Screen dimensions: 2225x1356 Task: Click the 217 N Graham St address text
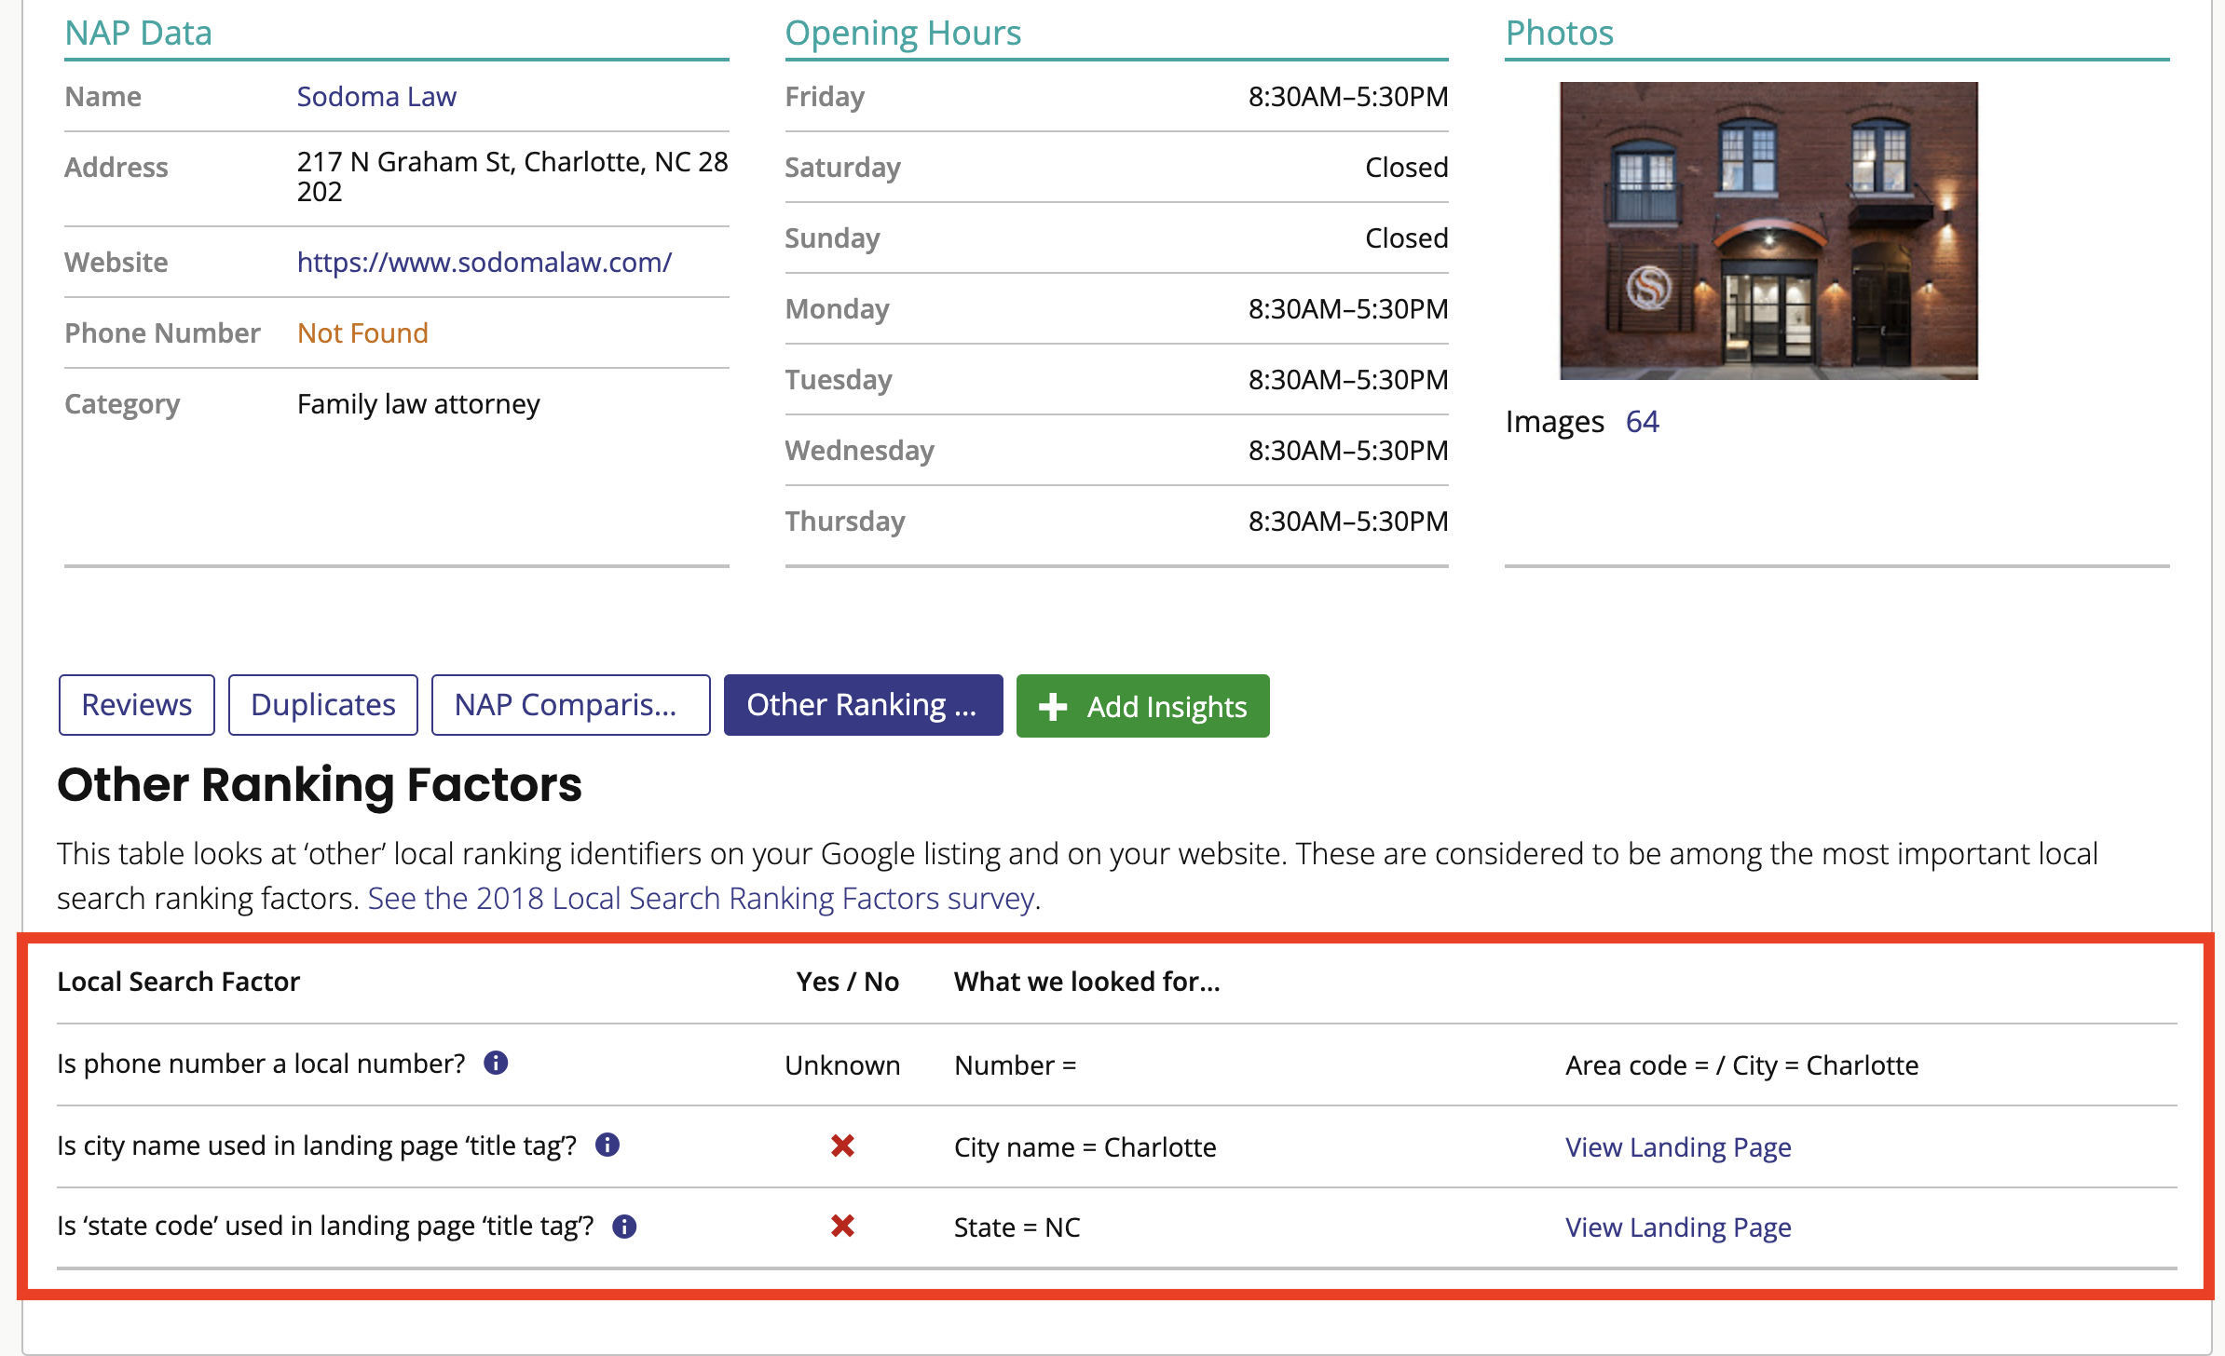(512, 177)
